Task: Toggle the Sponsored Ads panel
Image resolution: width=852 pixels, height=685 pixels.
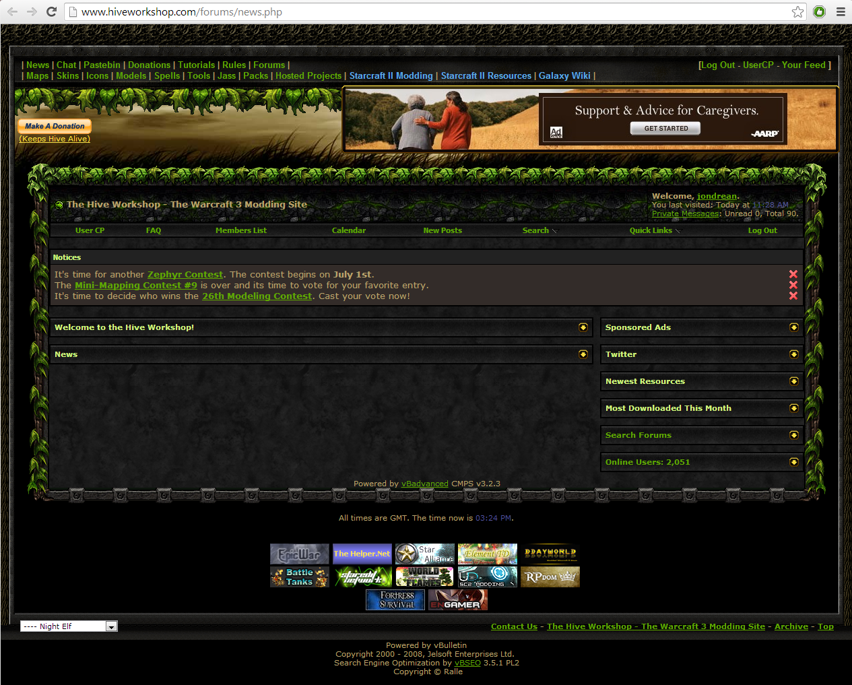Action: point(794,327)
